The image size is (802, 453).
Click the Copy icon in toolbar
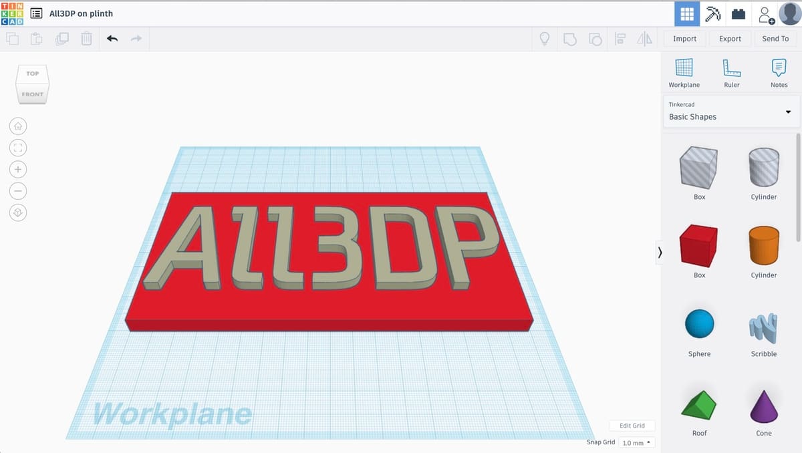[x=13, y=39]
